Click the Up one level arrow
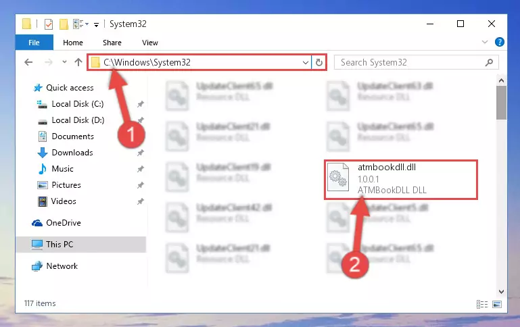520x327 pixels. coord(78,62)
